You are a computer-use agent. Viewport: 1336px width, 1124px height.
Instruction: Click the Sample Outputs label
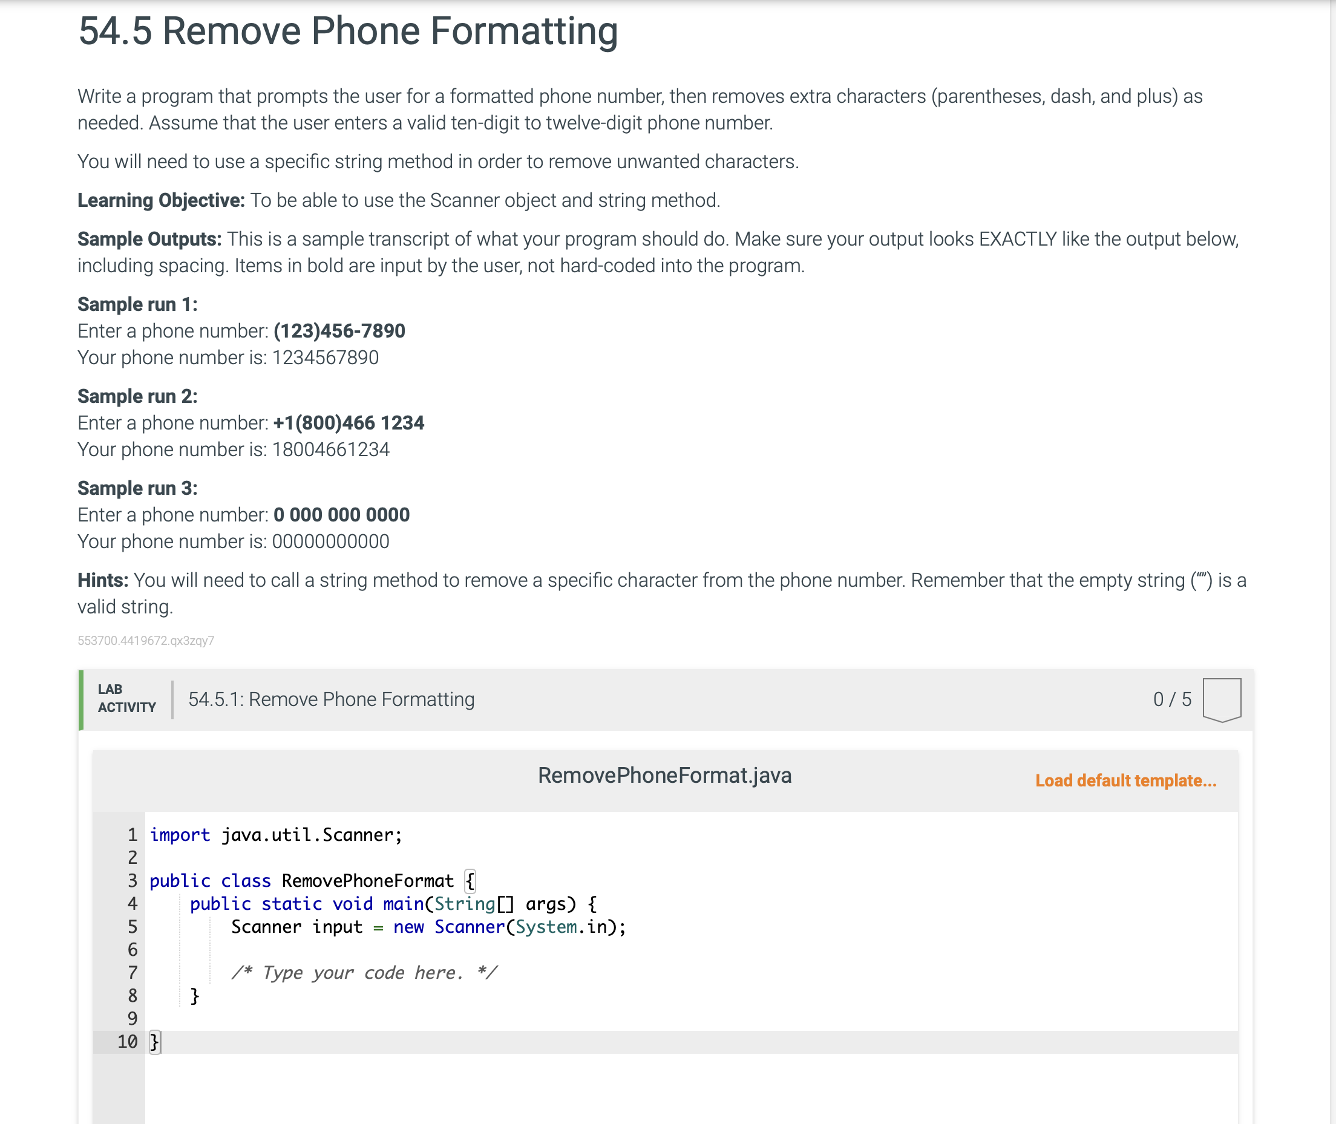pos(150,239)
